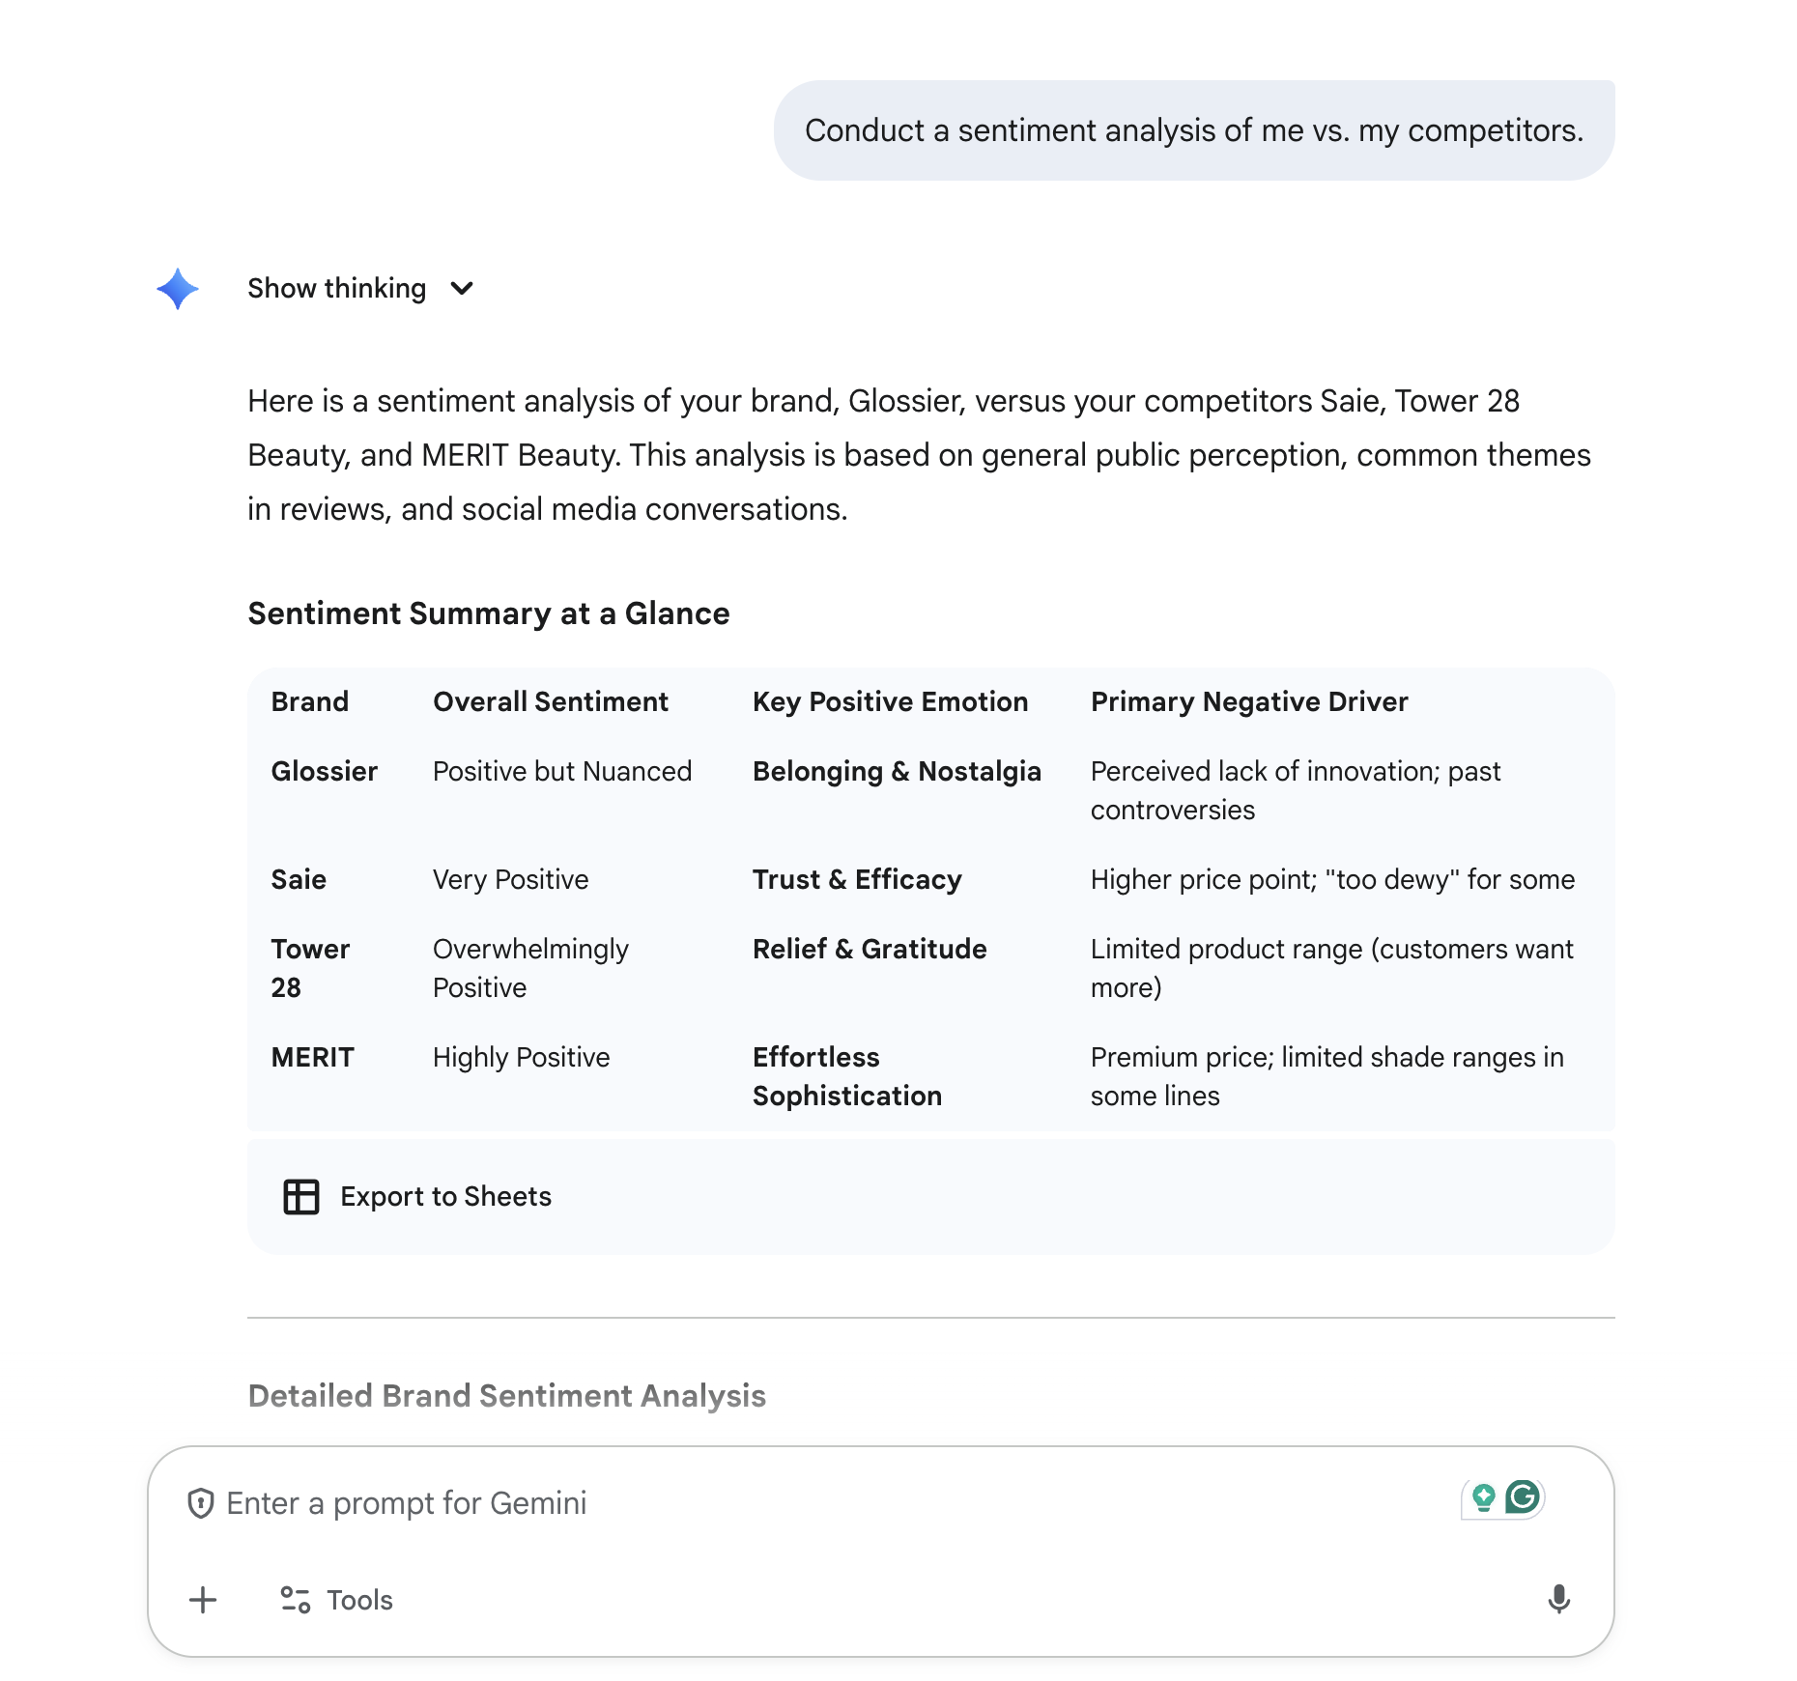
Task: Click the green lightbulb extension icon
Action: click(1483, 1498)
